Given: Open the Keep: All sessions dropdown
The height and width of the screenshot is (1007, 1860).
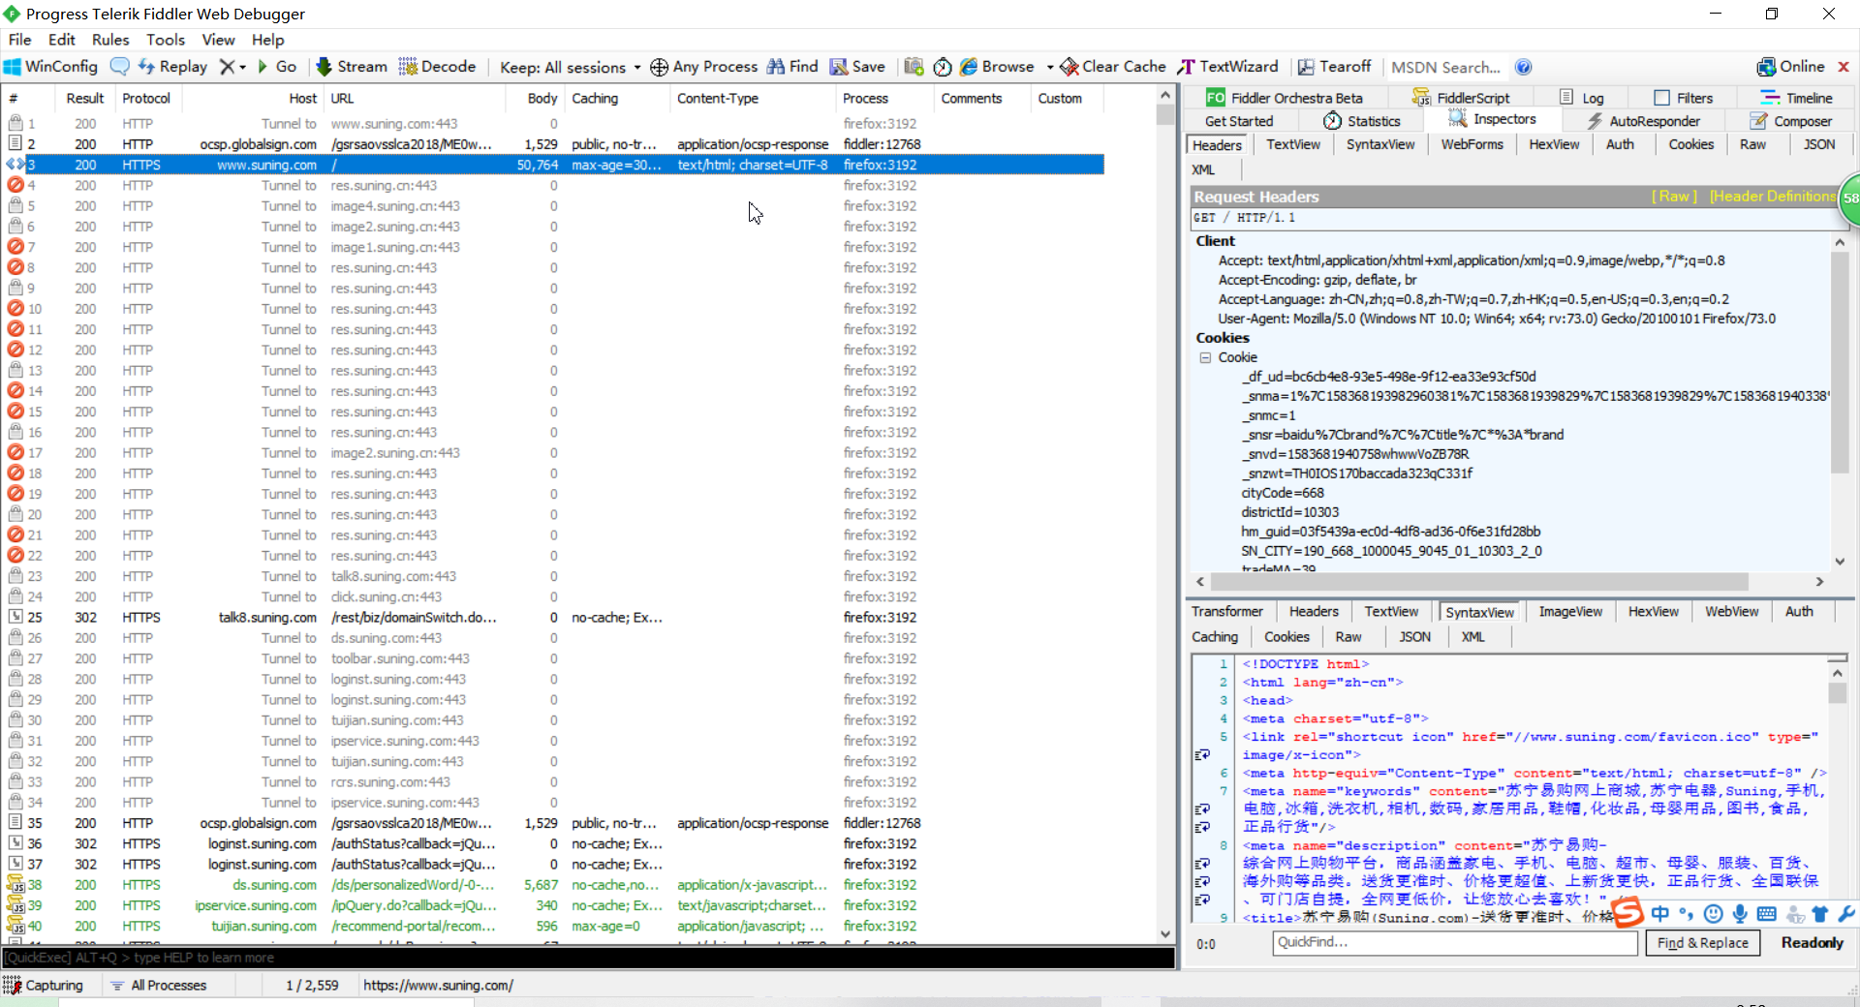Looking at the screenshot, I should 570,67.
